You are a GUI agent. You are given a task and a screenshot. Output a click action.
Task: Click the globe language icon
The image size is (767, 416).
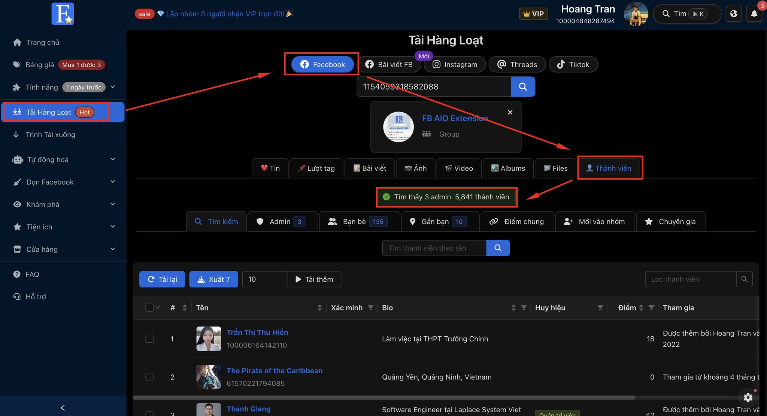[x=734, y=14]
